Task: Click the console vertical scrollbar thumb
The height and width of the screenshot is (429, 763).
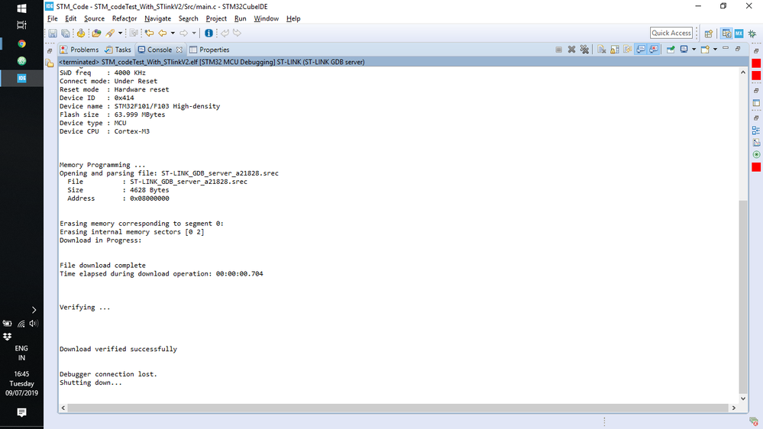Action: 742,296
